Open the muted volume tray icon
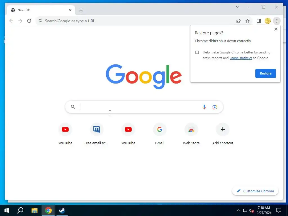 (x=252, y=210)
